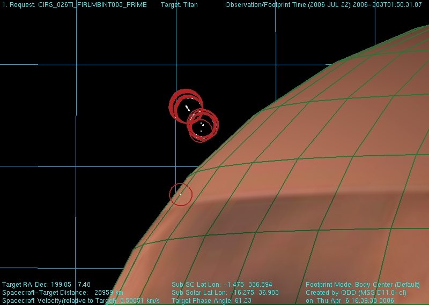The image size is (429, 305).
Task: Click the creation date Thu Apr 6 line
Action: pyautogui.click(x=350, y=301)
